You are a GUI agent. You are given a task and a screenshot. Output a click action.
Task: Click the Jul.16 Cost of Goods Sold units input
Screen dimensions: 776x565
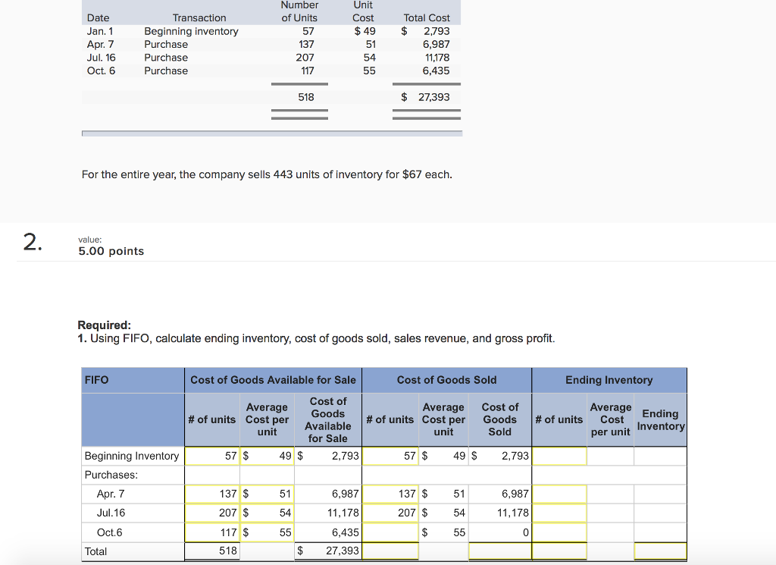click(390, 513)
